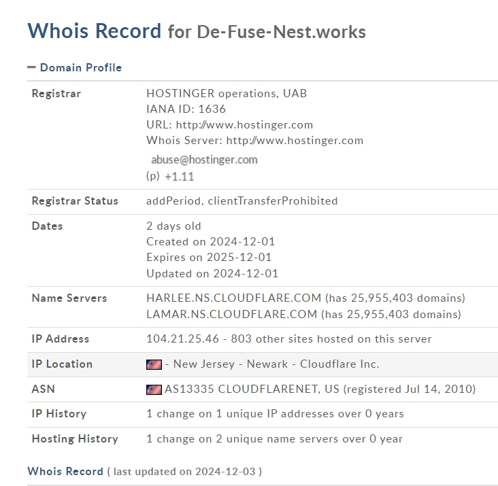Viewport: 498px width, 486px height.
Task: Click the '2 days old' text
Action: click(173, 226)
